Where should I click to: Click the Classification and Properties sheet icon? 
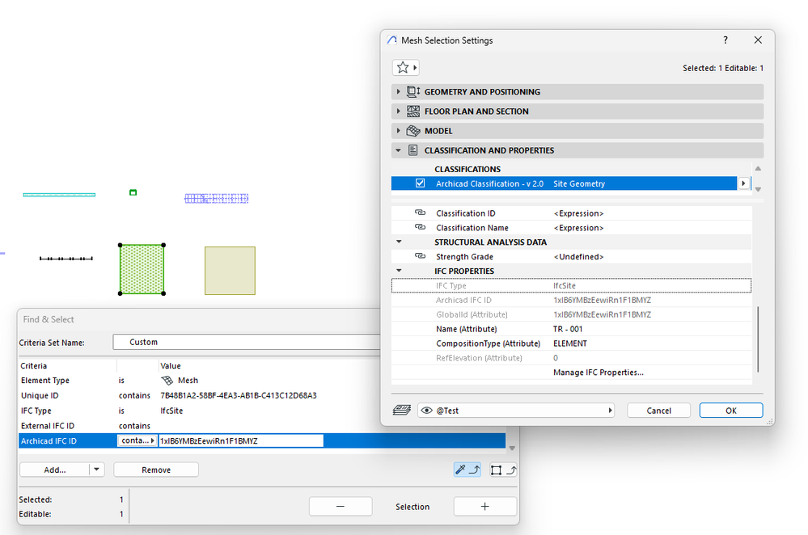[x=412, y=150]
